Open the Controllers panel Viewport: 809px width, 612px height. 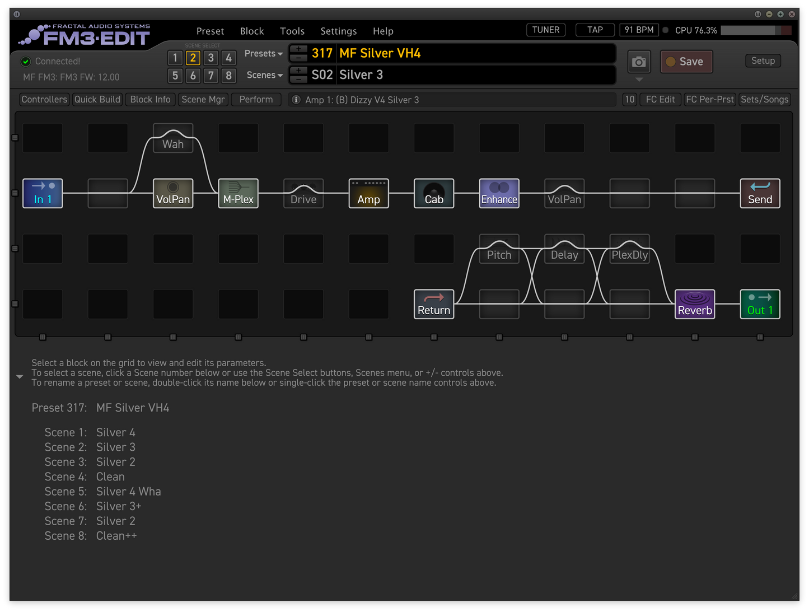pos(44,100)
